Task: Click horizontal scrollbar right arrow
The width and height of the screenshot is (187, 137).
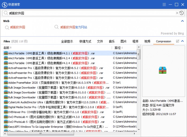Action: pos(135,134)
